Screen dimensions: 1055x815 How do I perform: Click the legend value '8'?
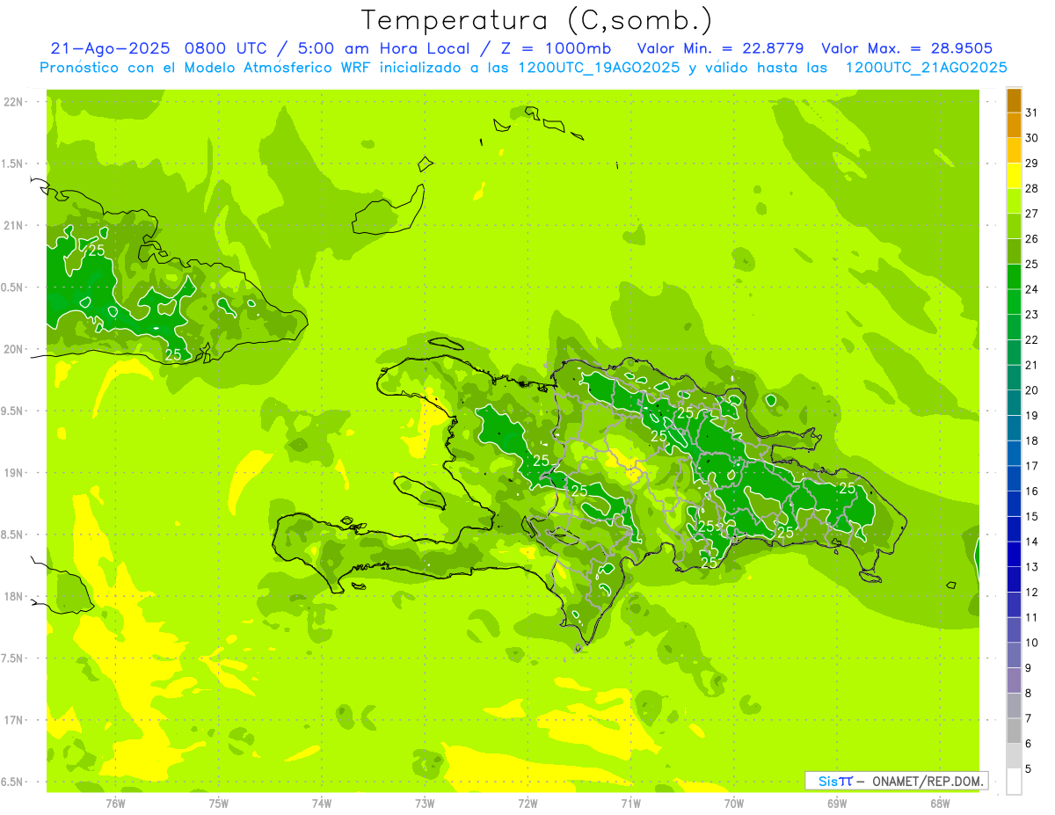pyautogui.click(x=1029, y=694)
